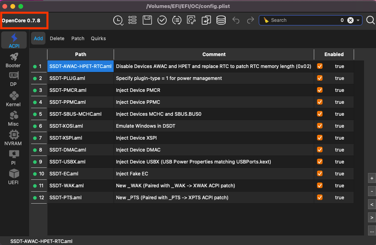Clear the search field with X button
376x245 pixels.
click(x=350, y=20)
